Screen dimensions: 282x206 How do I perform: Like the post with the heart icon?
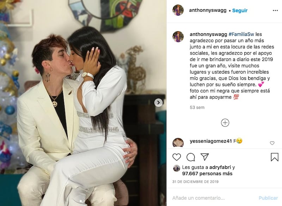177,157
